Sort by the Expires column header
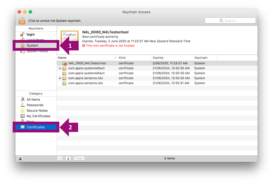 pyautogui.click(x=172, y=58)
